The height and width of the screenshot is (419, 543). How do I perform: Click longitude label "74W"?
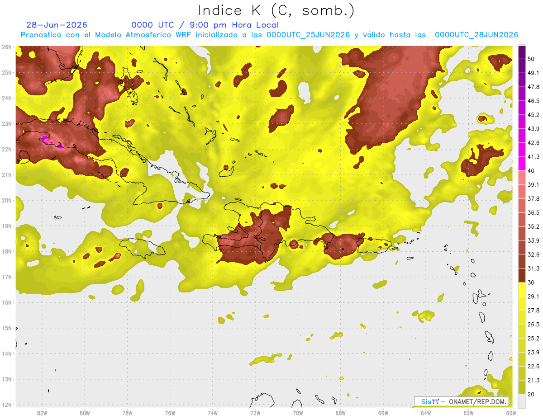click(x=212, y=413)
